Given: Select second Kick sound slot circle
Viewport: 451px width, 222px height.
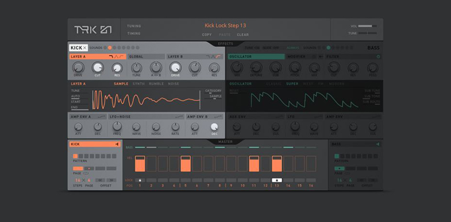Looking at the screenshot, I should [x=109, y=48].
